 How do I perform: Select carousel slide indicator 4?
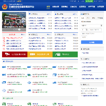(x=22, y=29)
